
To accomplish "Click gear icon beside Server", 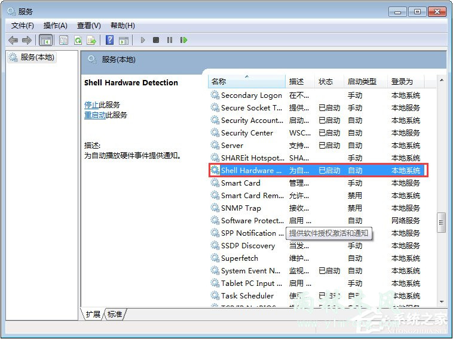I will (x=215, y=145).
